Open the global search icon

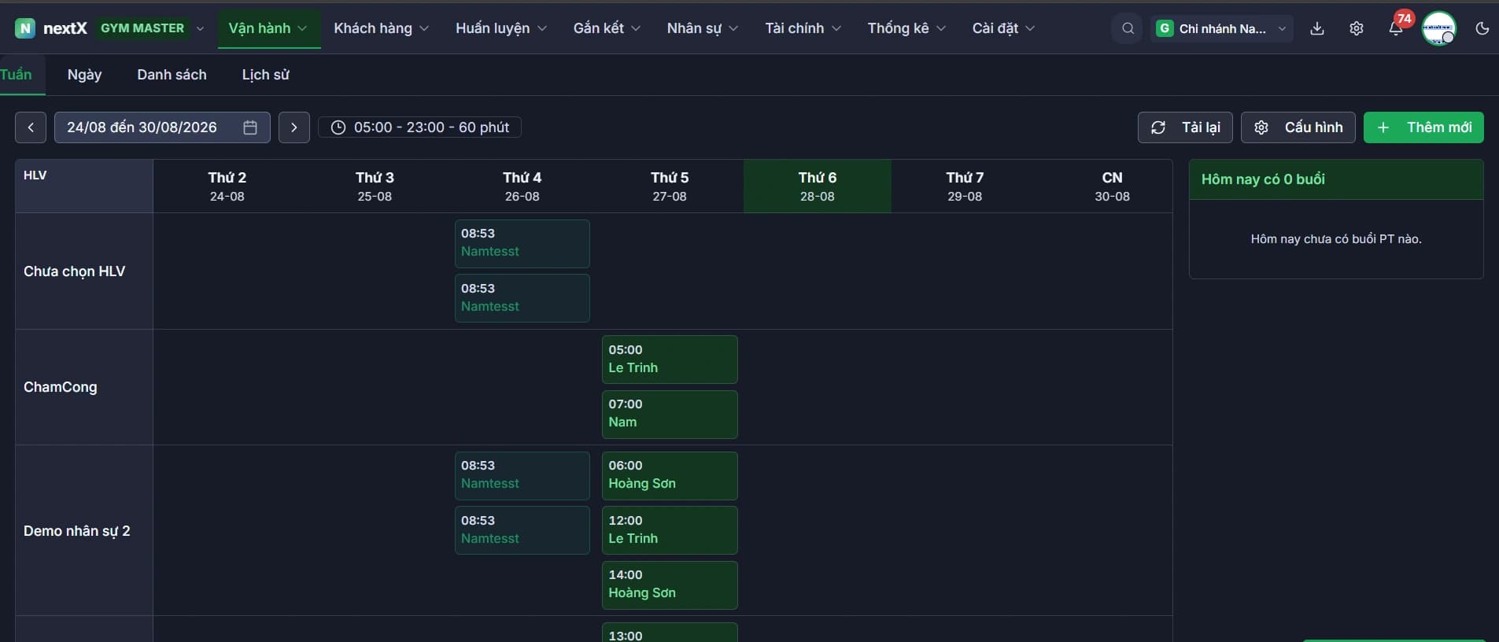[1128, 28]
